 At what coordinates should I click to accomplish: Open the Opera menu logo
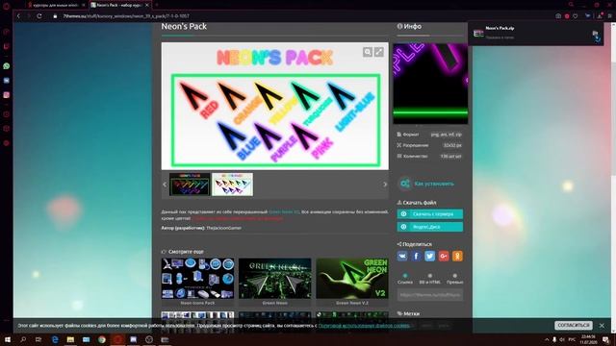click(x=7, y=6)
